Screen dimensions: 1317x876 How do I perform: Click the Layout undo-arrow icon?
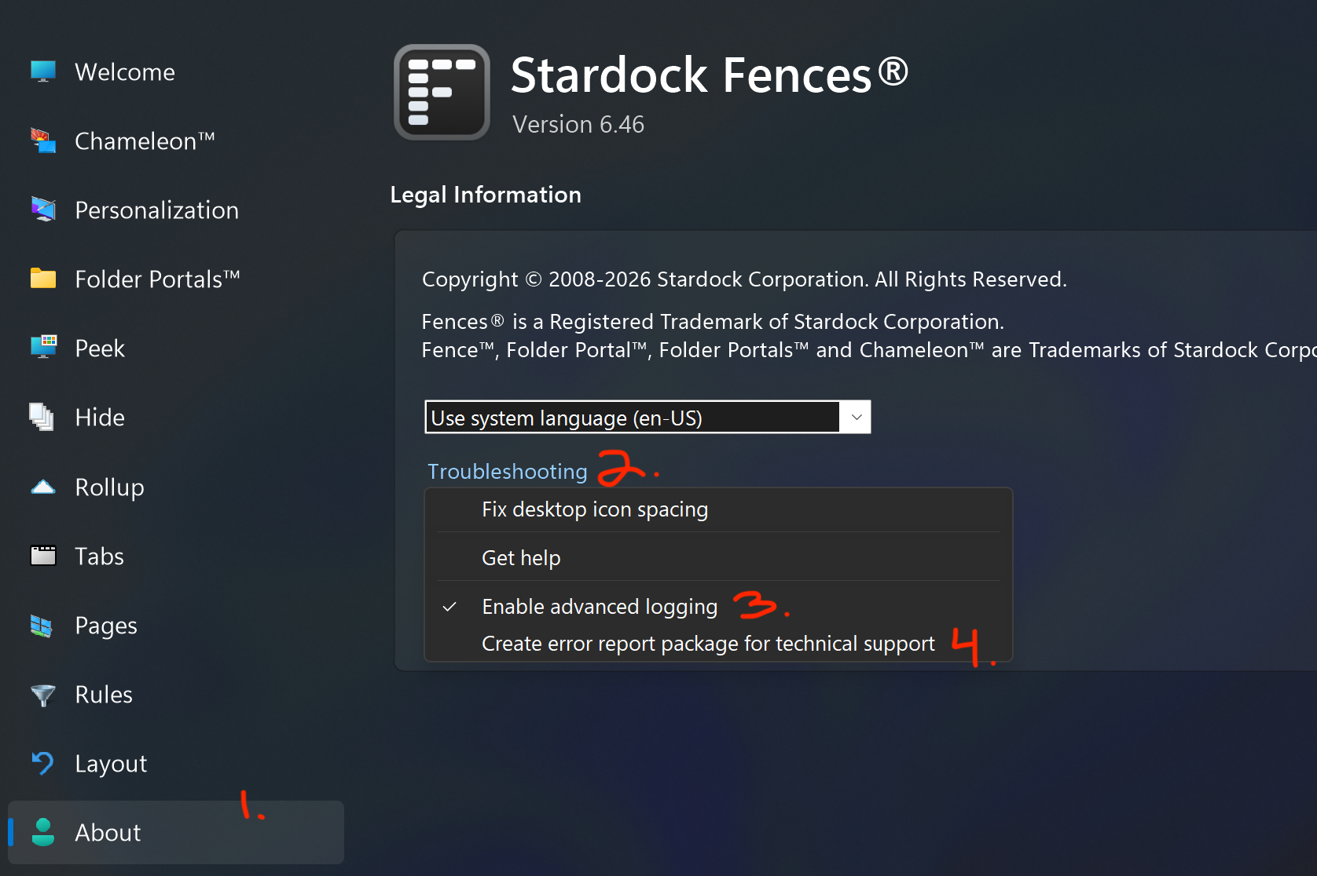coord(43,763)
